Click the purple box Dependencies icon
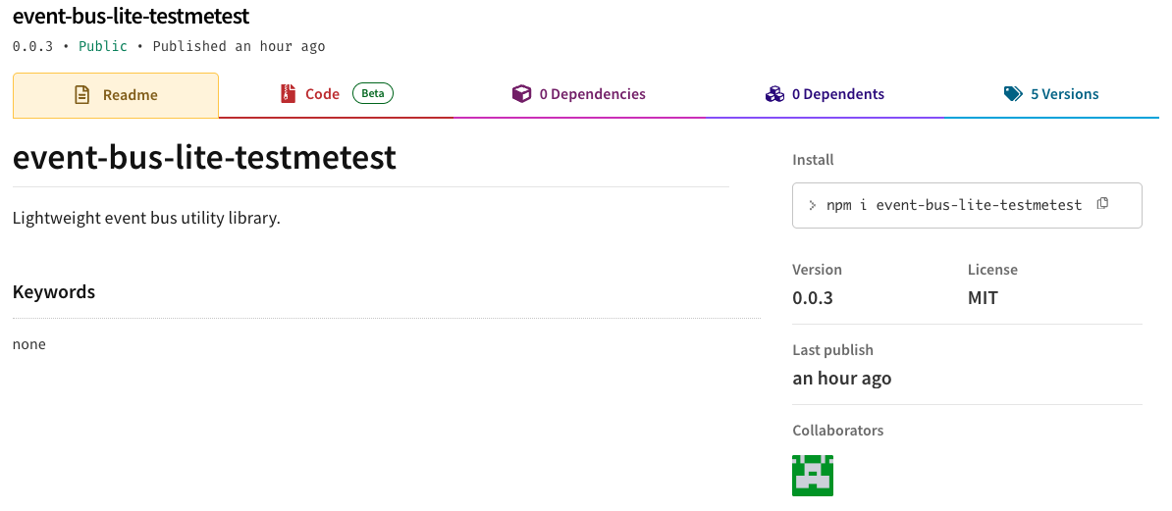Image resolution: width=1172 pixels, height=511 pixels. [x=521, y=94]
